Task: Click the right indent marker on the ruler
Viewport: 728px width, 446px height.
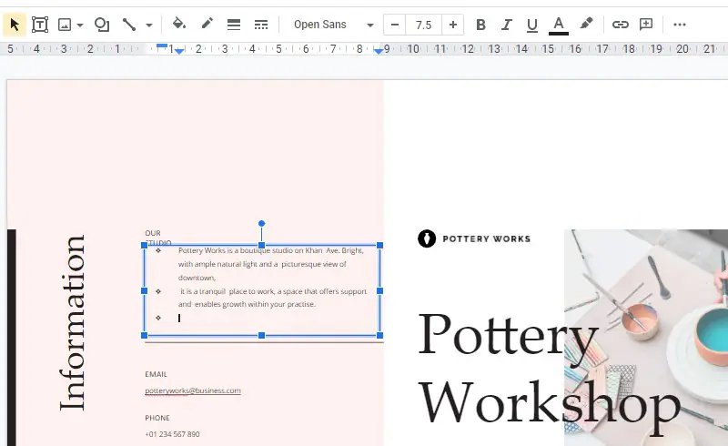Action: coord(379,51)
